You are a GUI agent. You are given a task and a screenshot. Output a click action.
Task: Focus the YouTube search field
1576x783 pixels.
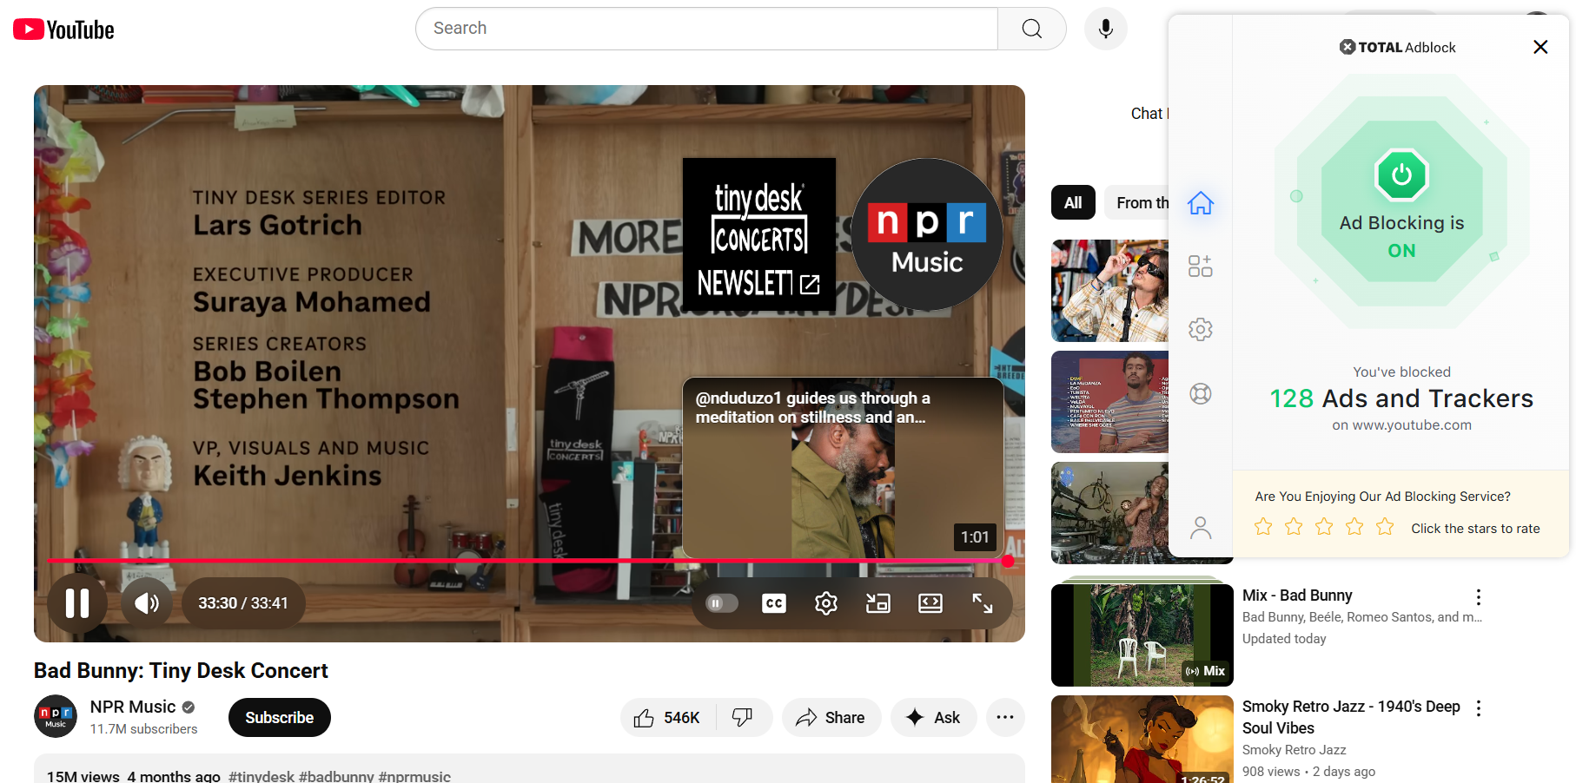tap(706, 29)
